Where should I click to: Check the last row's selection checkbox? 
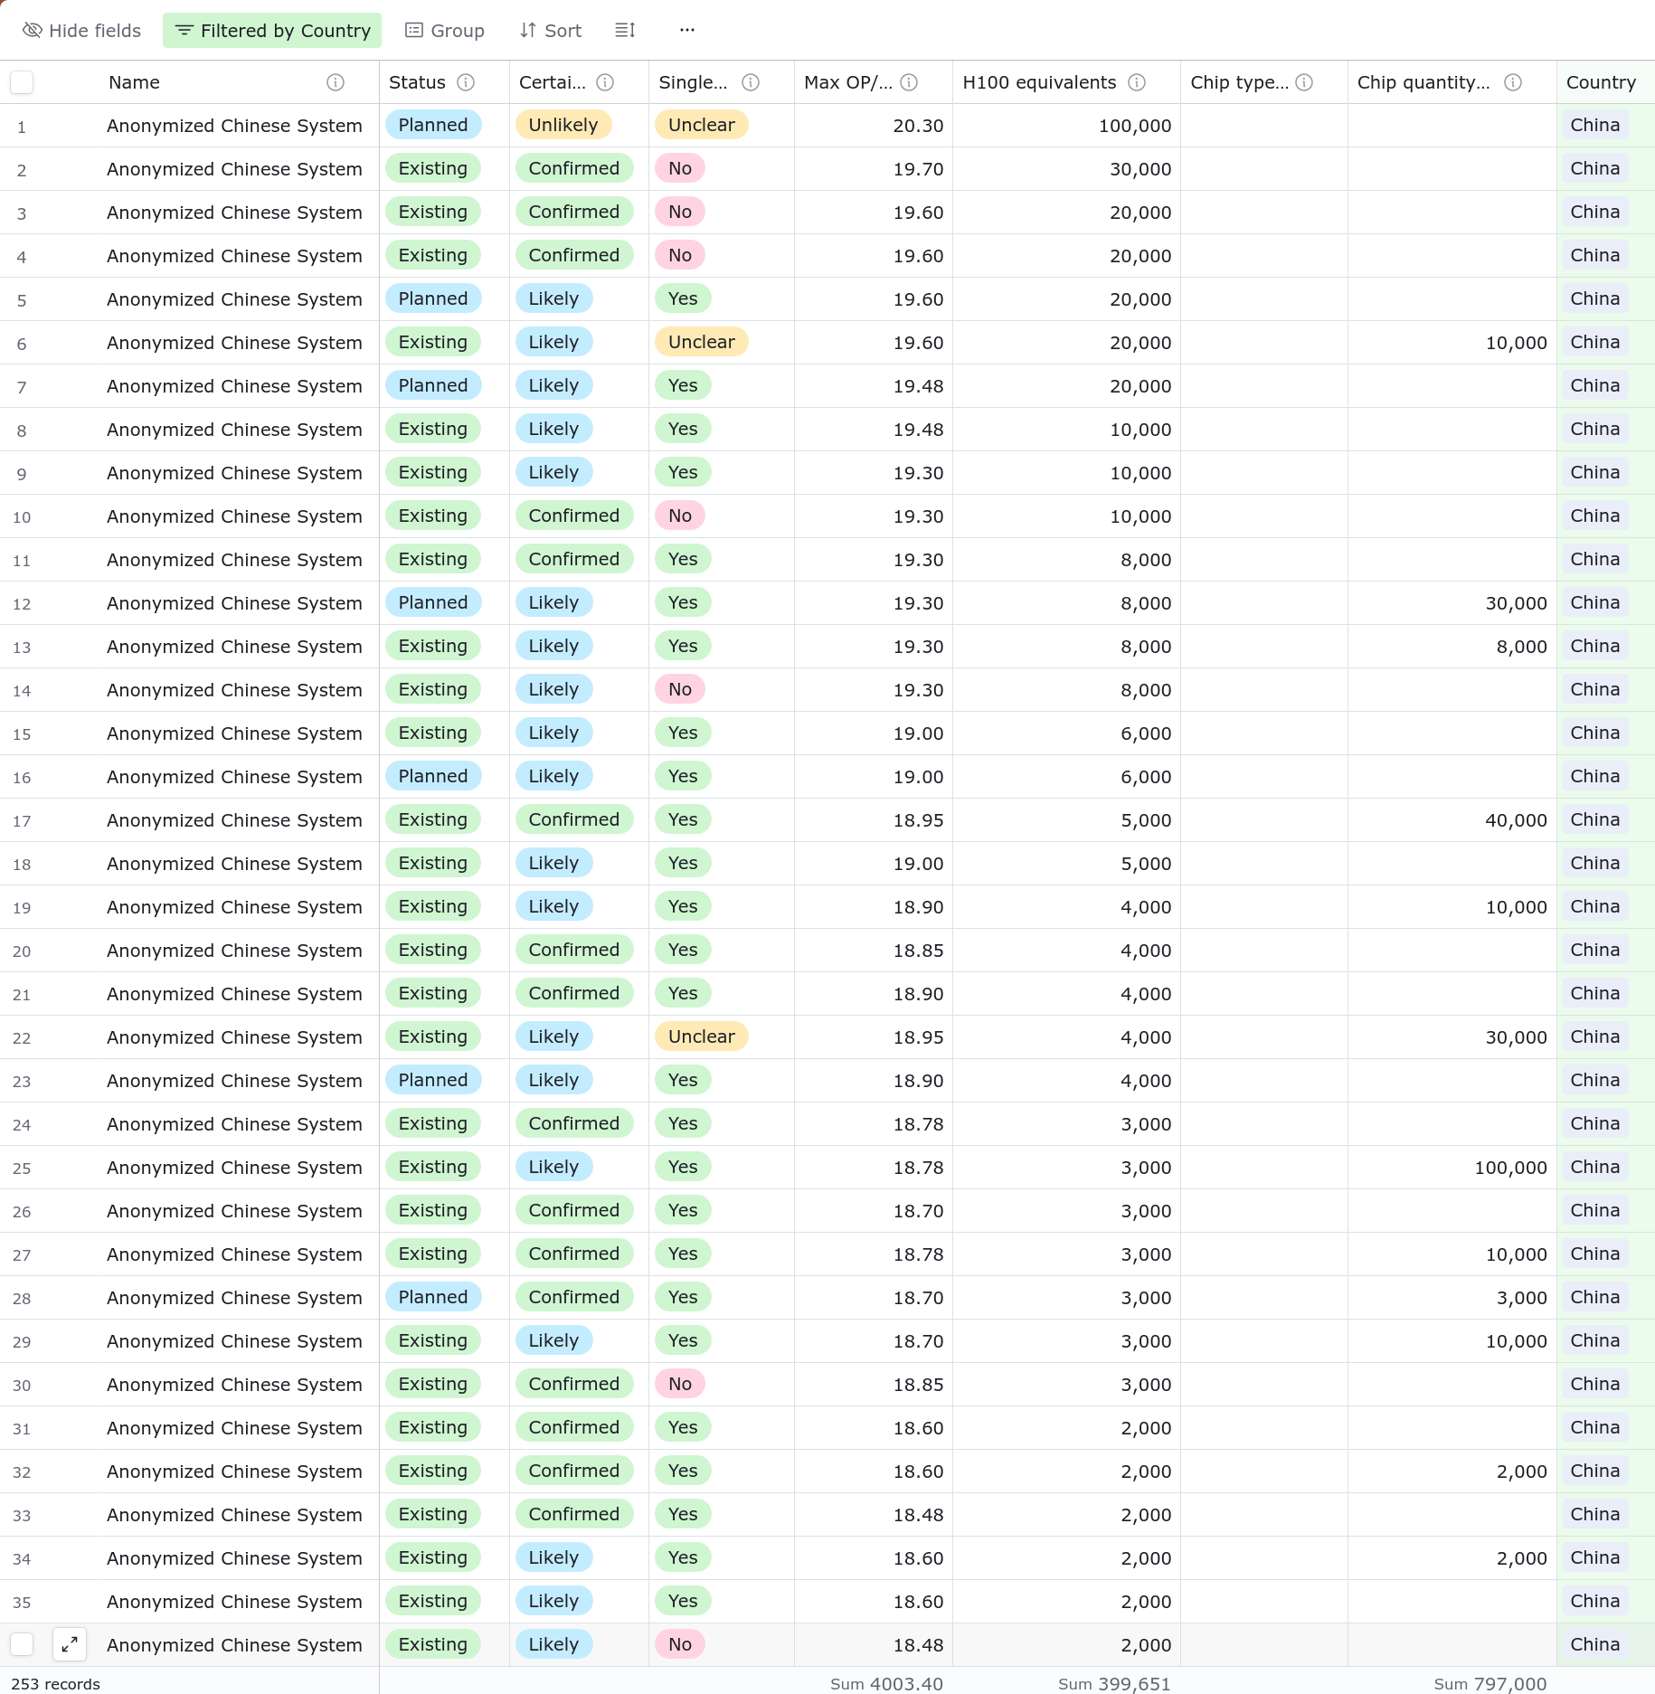pos(22,1644)
